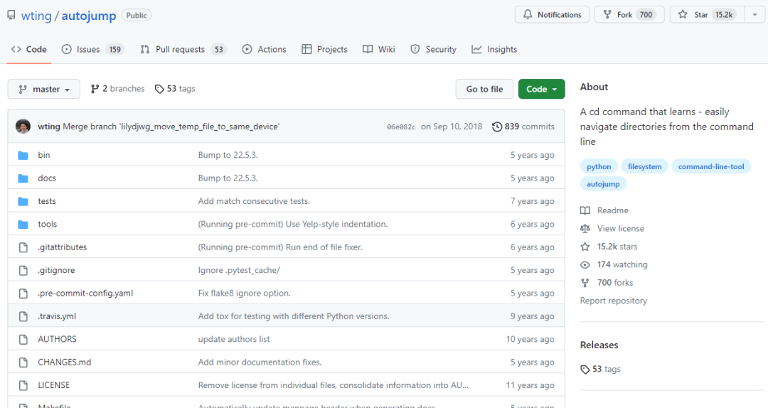Image resolution: width=768 pixels, height=408 pixels.
Task: Click the tools folder icon
Action: 23,225
